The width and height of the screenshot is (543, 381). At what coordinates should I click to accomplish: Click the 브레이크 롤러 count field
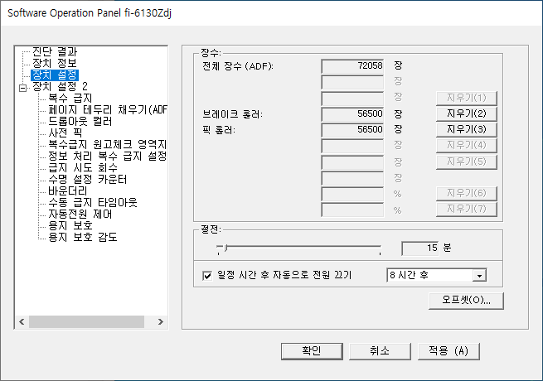point(352,113)
